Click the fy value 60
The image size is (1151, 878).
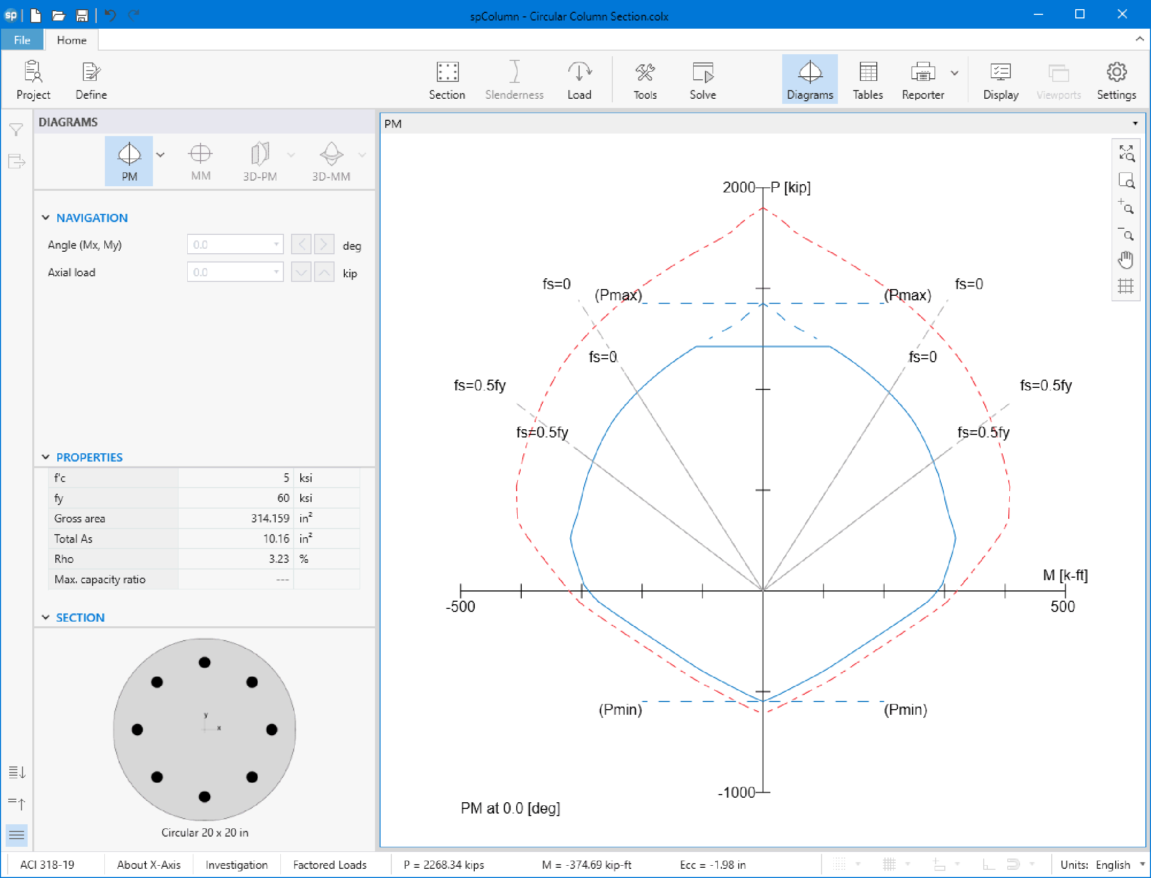[283, 497]
